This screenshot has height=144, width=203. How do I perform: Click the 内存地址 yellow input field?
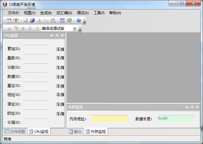[x=110, y=119]
